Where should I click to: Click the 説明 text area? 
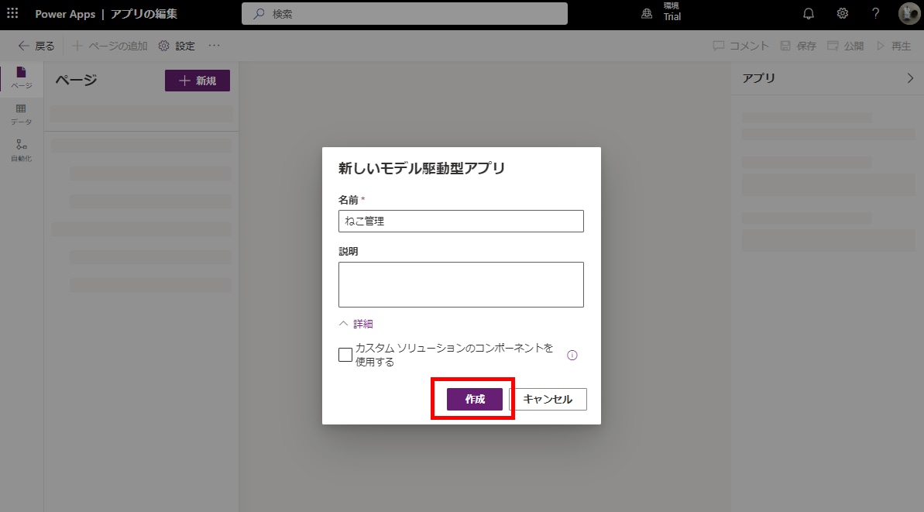tap(461, 284)
